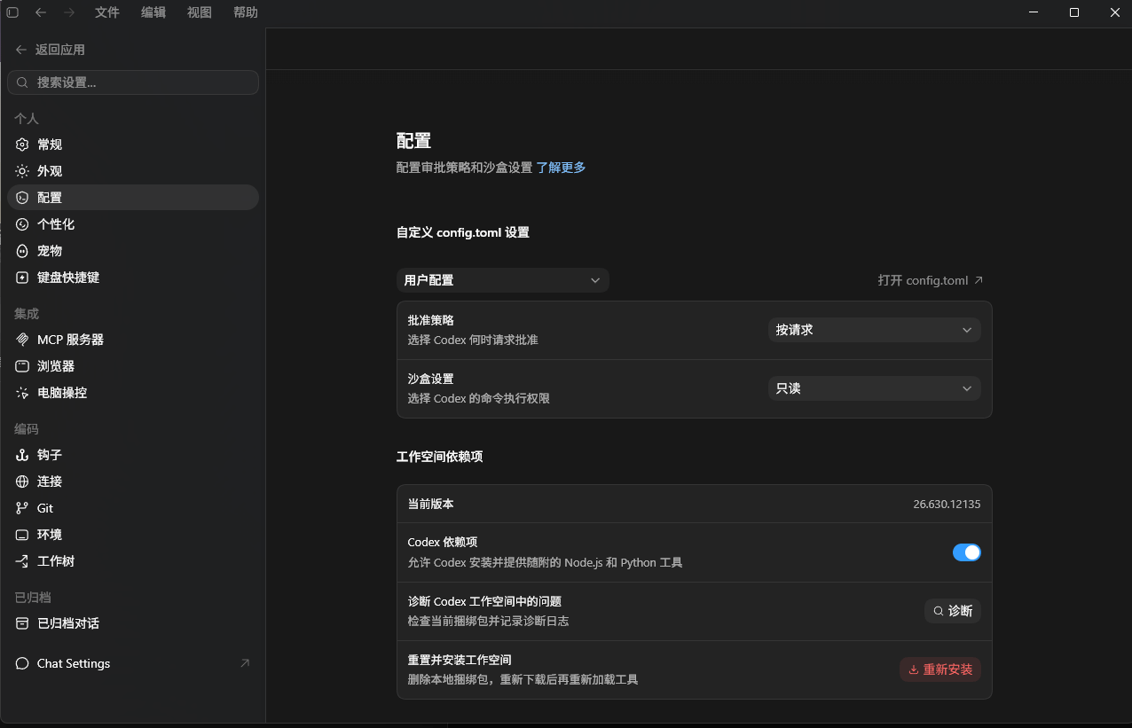This screenshot has width=1132, height=728.
Task: Click the 键盘快捷键 icon in sidebar
Action: 22,278
